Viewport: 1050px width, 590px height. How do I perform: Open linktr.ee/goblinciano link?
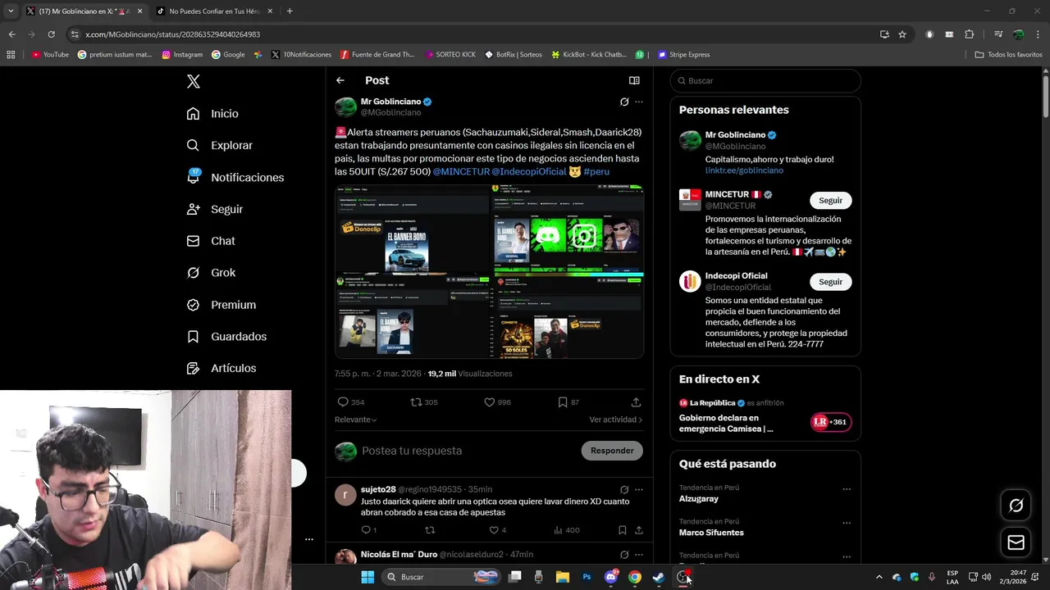[744, 170]
